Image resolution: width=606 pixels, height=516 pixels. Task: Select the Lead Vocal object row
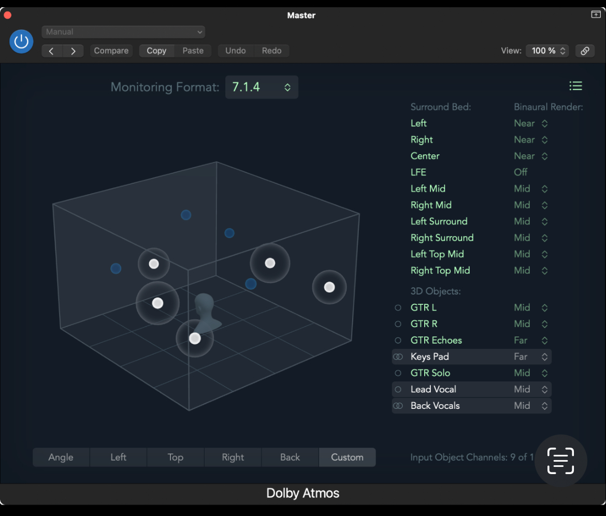471,389
